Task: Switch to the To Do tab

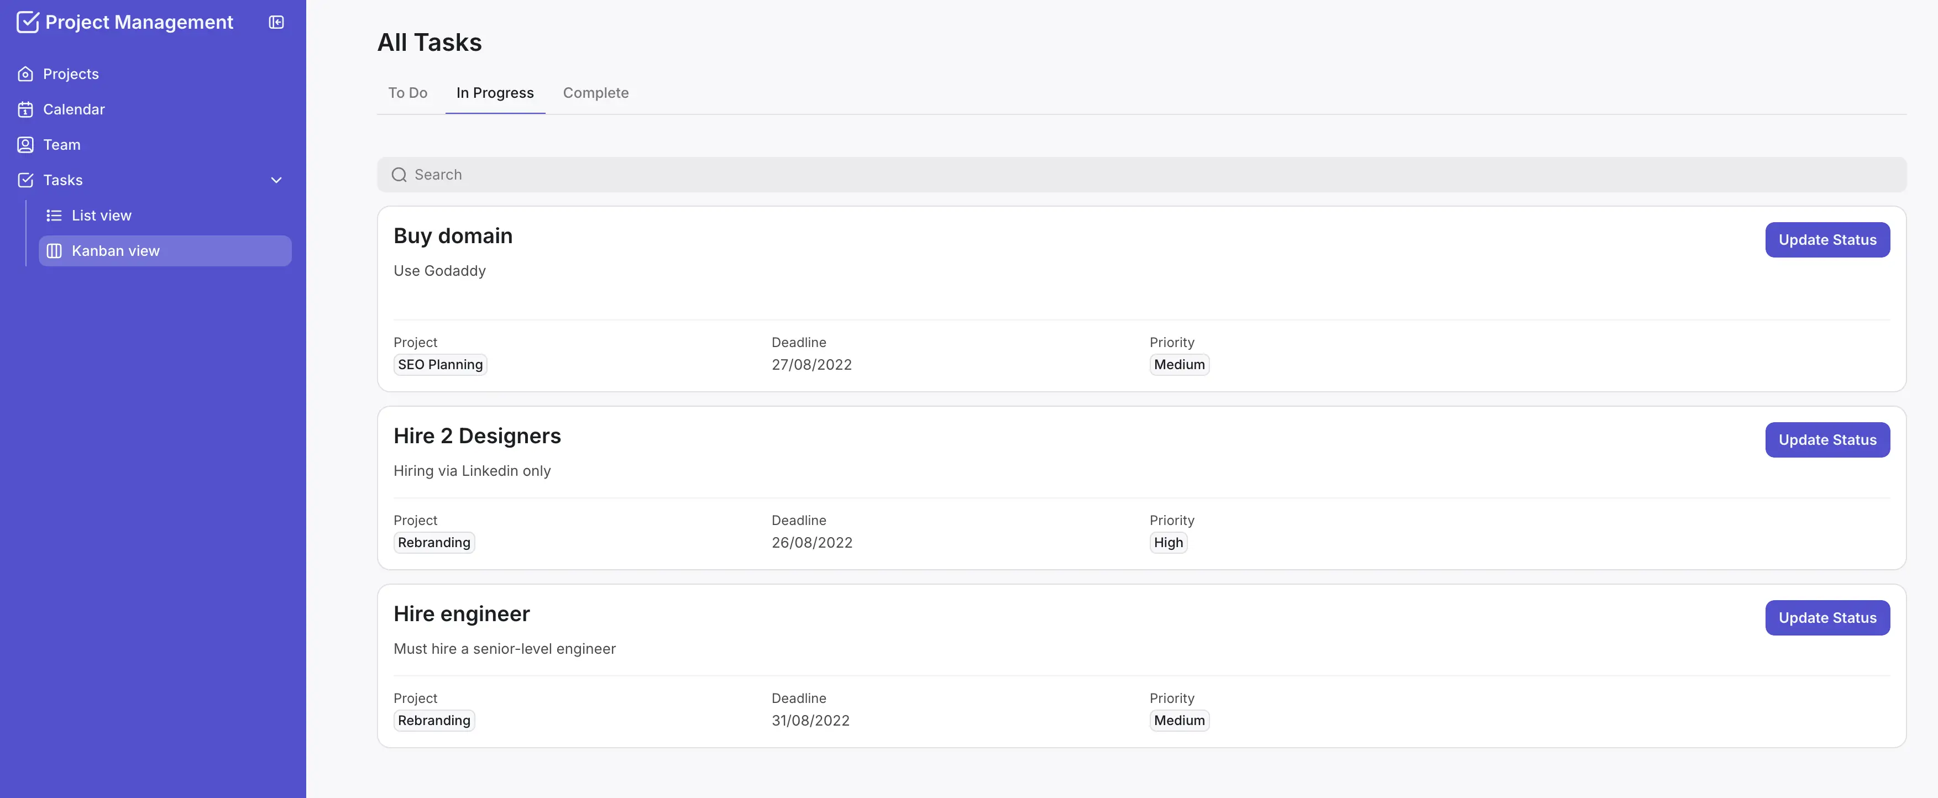Action: (x=407, y=92)
